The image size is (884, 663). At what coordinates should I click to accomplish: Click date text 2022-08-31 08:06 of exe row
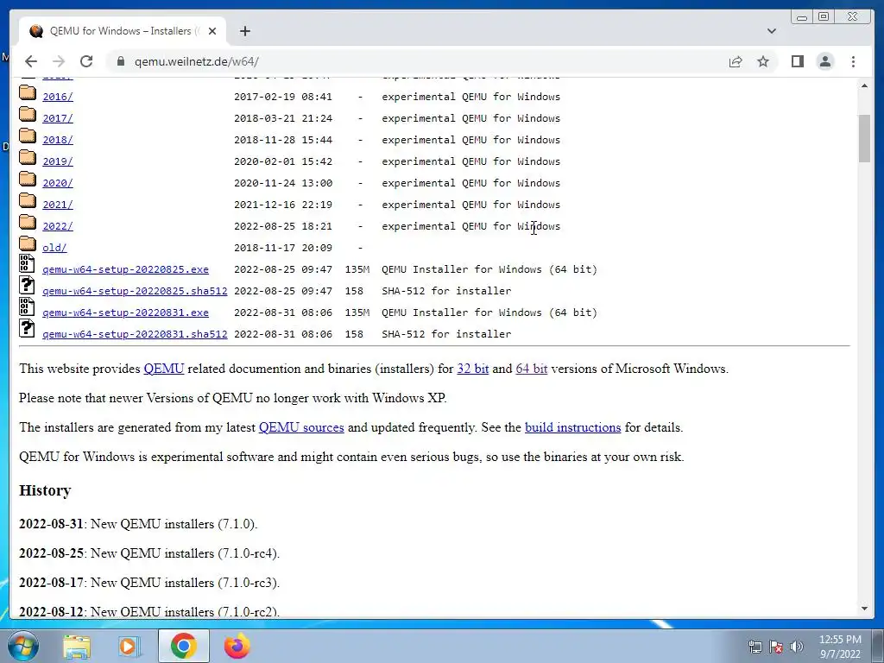pos(283,313)
